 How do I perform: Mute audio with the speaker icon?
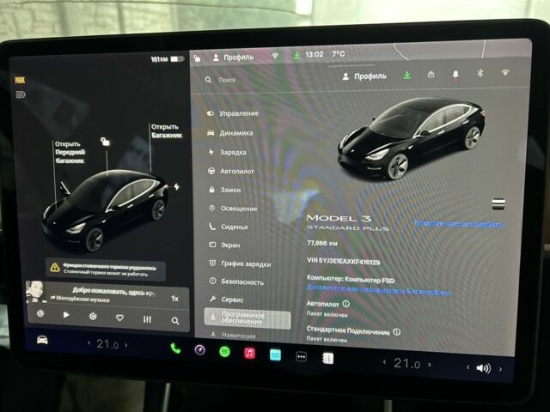pos(483,368)
